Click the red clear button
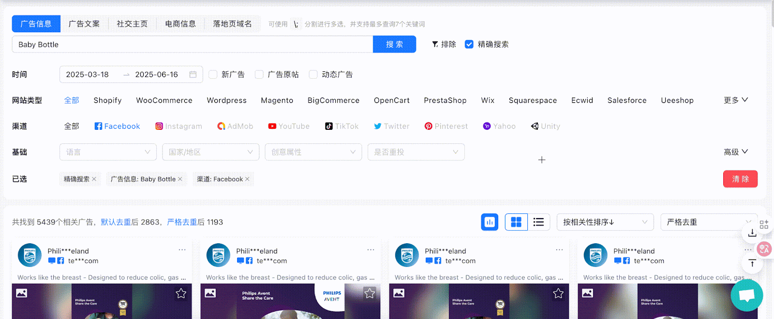The height and width of the screenshot is (319, 774). pos(740,179)
